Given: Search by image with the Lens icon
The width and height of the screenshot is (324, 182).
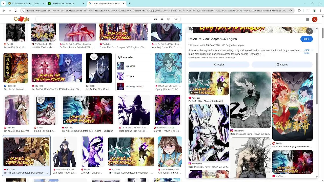Looking at the screenshot, I should 169,19.
